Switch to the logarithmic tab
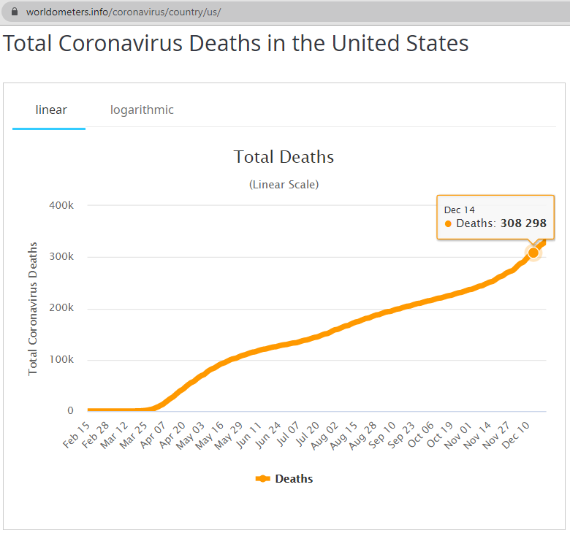The width and height of the screenshot is (570, 533). click(142, 110)
